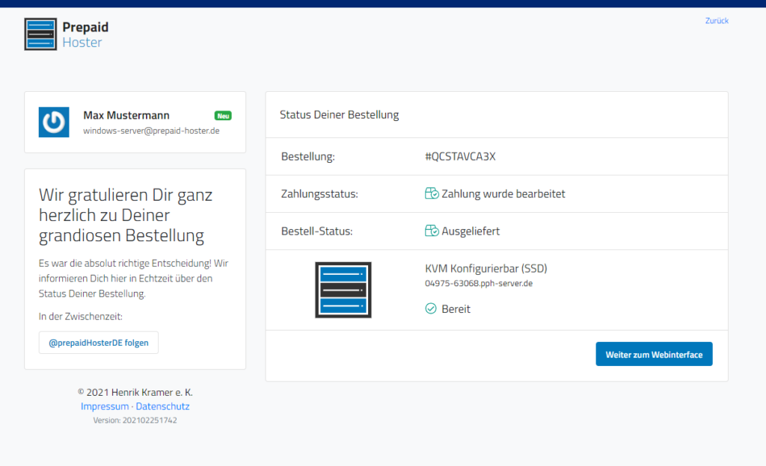766x466 pixels.
Task: Click the Bestell-Status: label
Action: coord(316,231)
